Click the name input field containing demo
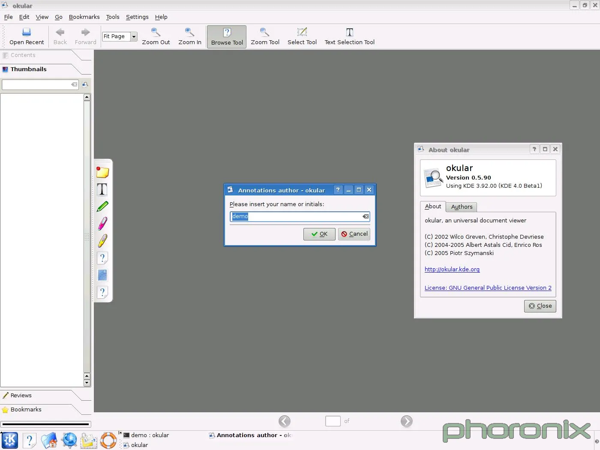Viewport: 600px width, 450px height. (300, 216)
